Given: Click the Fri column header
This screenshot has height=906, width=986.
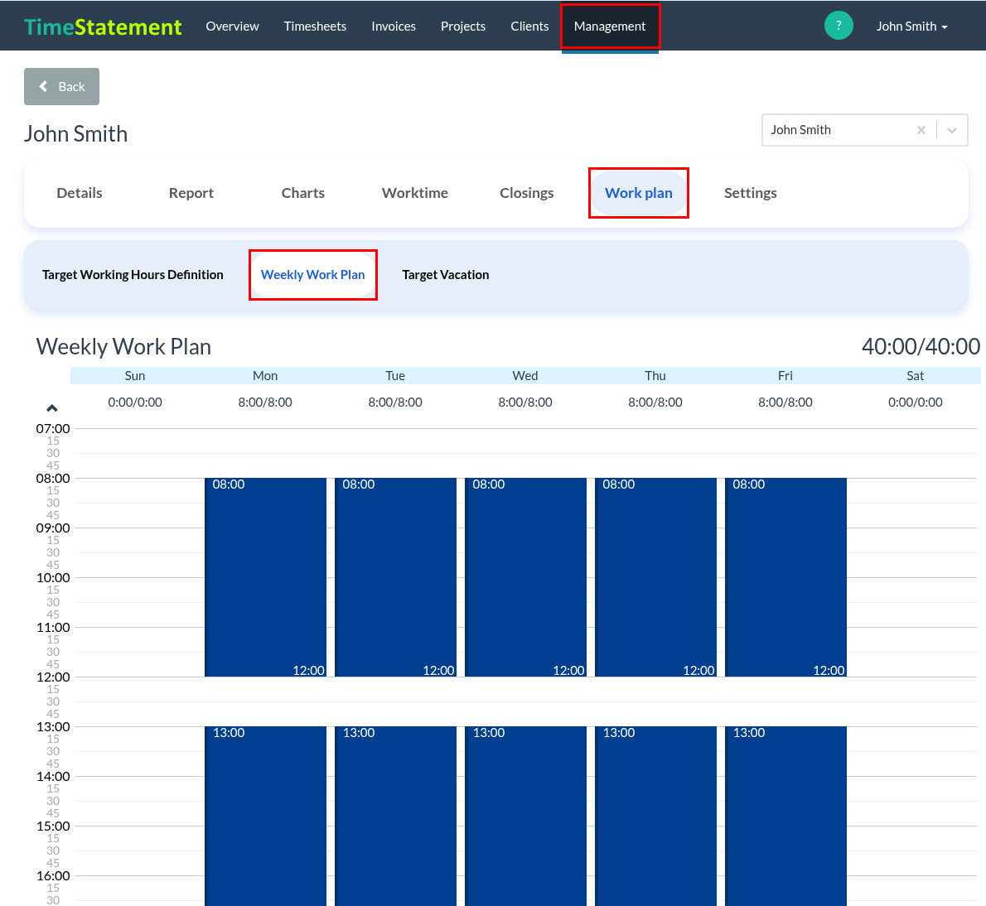Looking at the screenshot, I should click(x=785, y=376).
